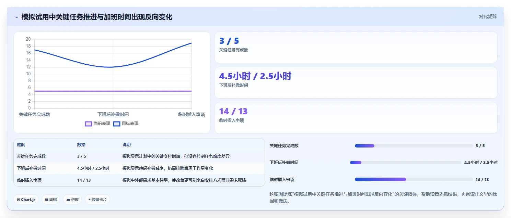Image resolution: width=511 pixels, height=218 pixels.
Task: Click the 14 / 13 metric card value
Action: point(233,112)
